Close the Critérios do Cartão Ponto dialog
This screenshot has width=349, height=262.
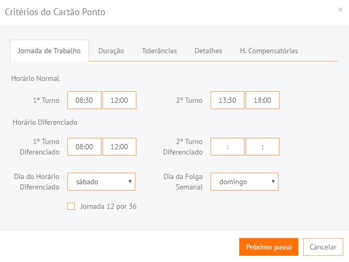click(340, 10)
